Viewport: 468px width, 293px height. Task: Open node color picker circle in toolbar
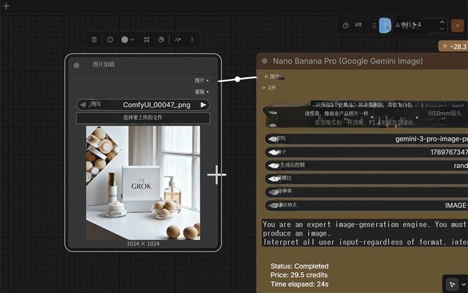click(x=125, y=40)
